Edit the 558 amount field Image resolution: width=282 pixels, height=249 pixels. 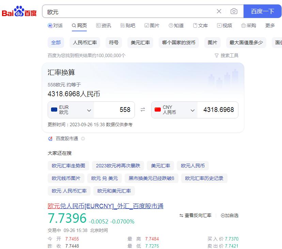pos(114,110)
